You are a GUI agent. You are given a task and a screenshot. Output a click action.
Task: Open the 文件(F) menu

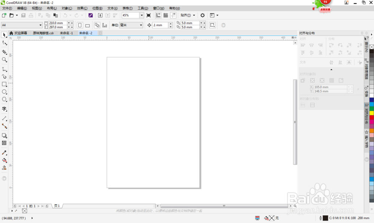pos(7,8)
